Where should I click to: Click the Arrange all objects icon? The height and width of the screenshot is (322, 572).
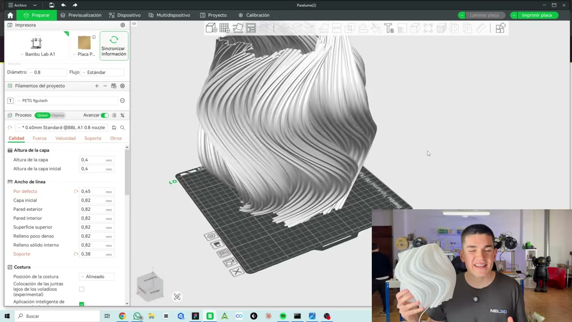[251, 28]
